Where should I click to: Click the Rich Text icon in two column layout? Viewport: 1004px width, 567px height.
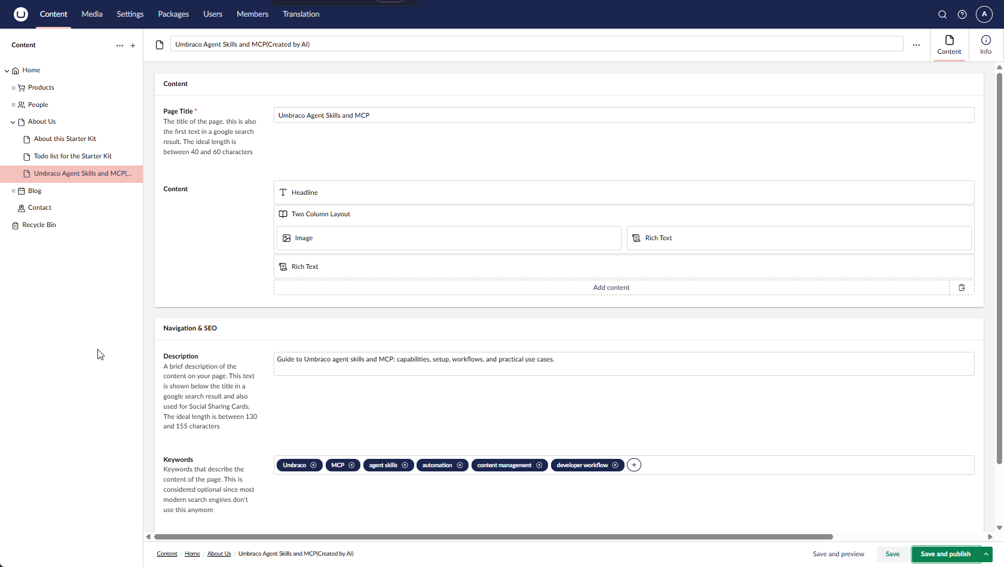(636, 238)
